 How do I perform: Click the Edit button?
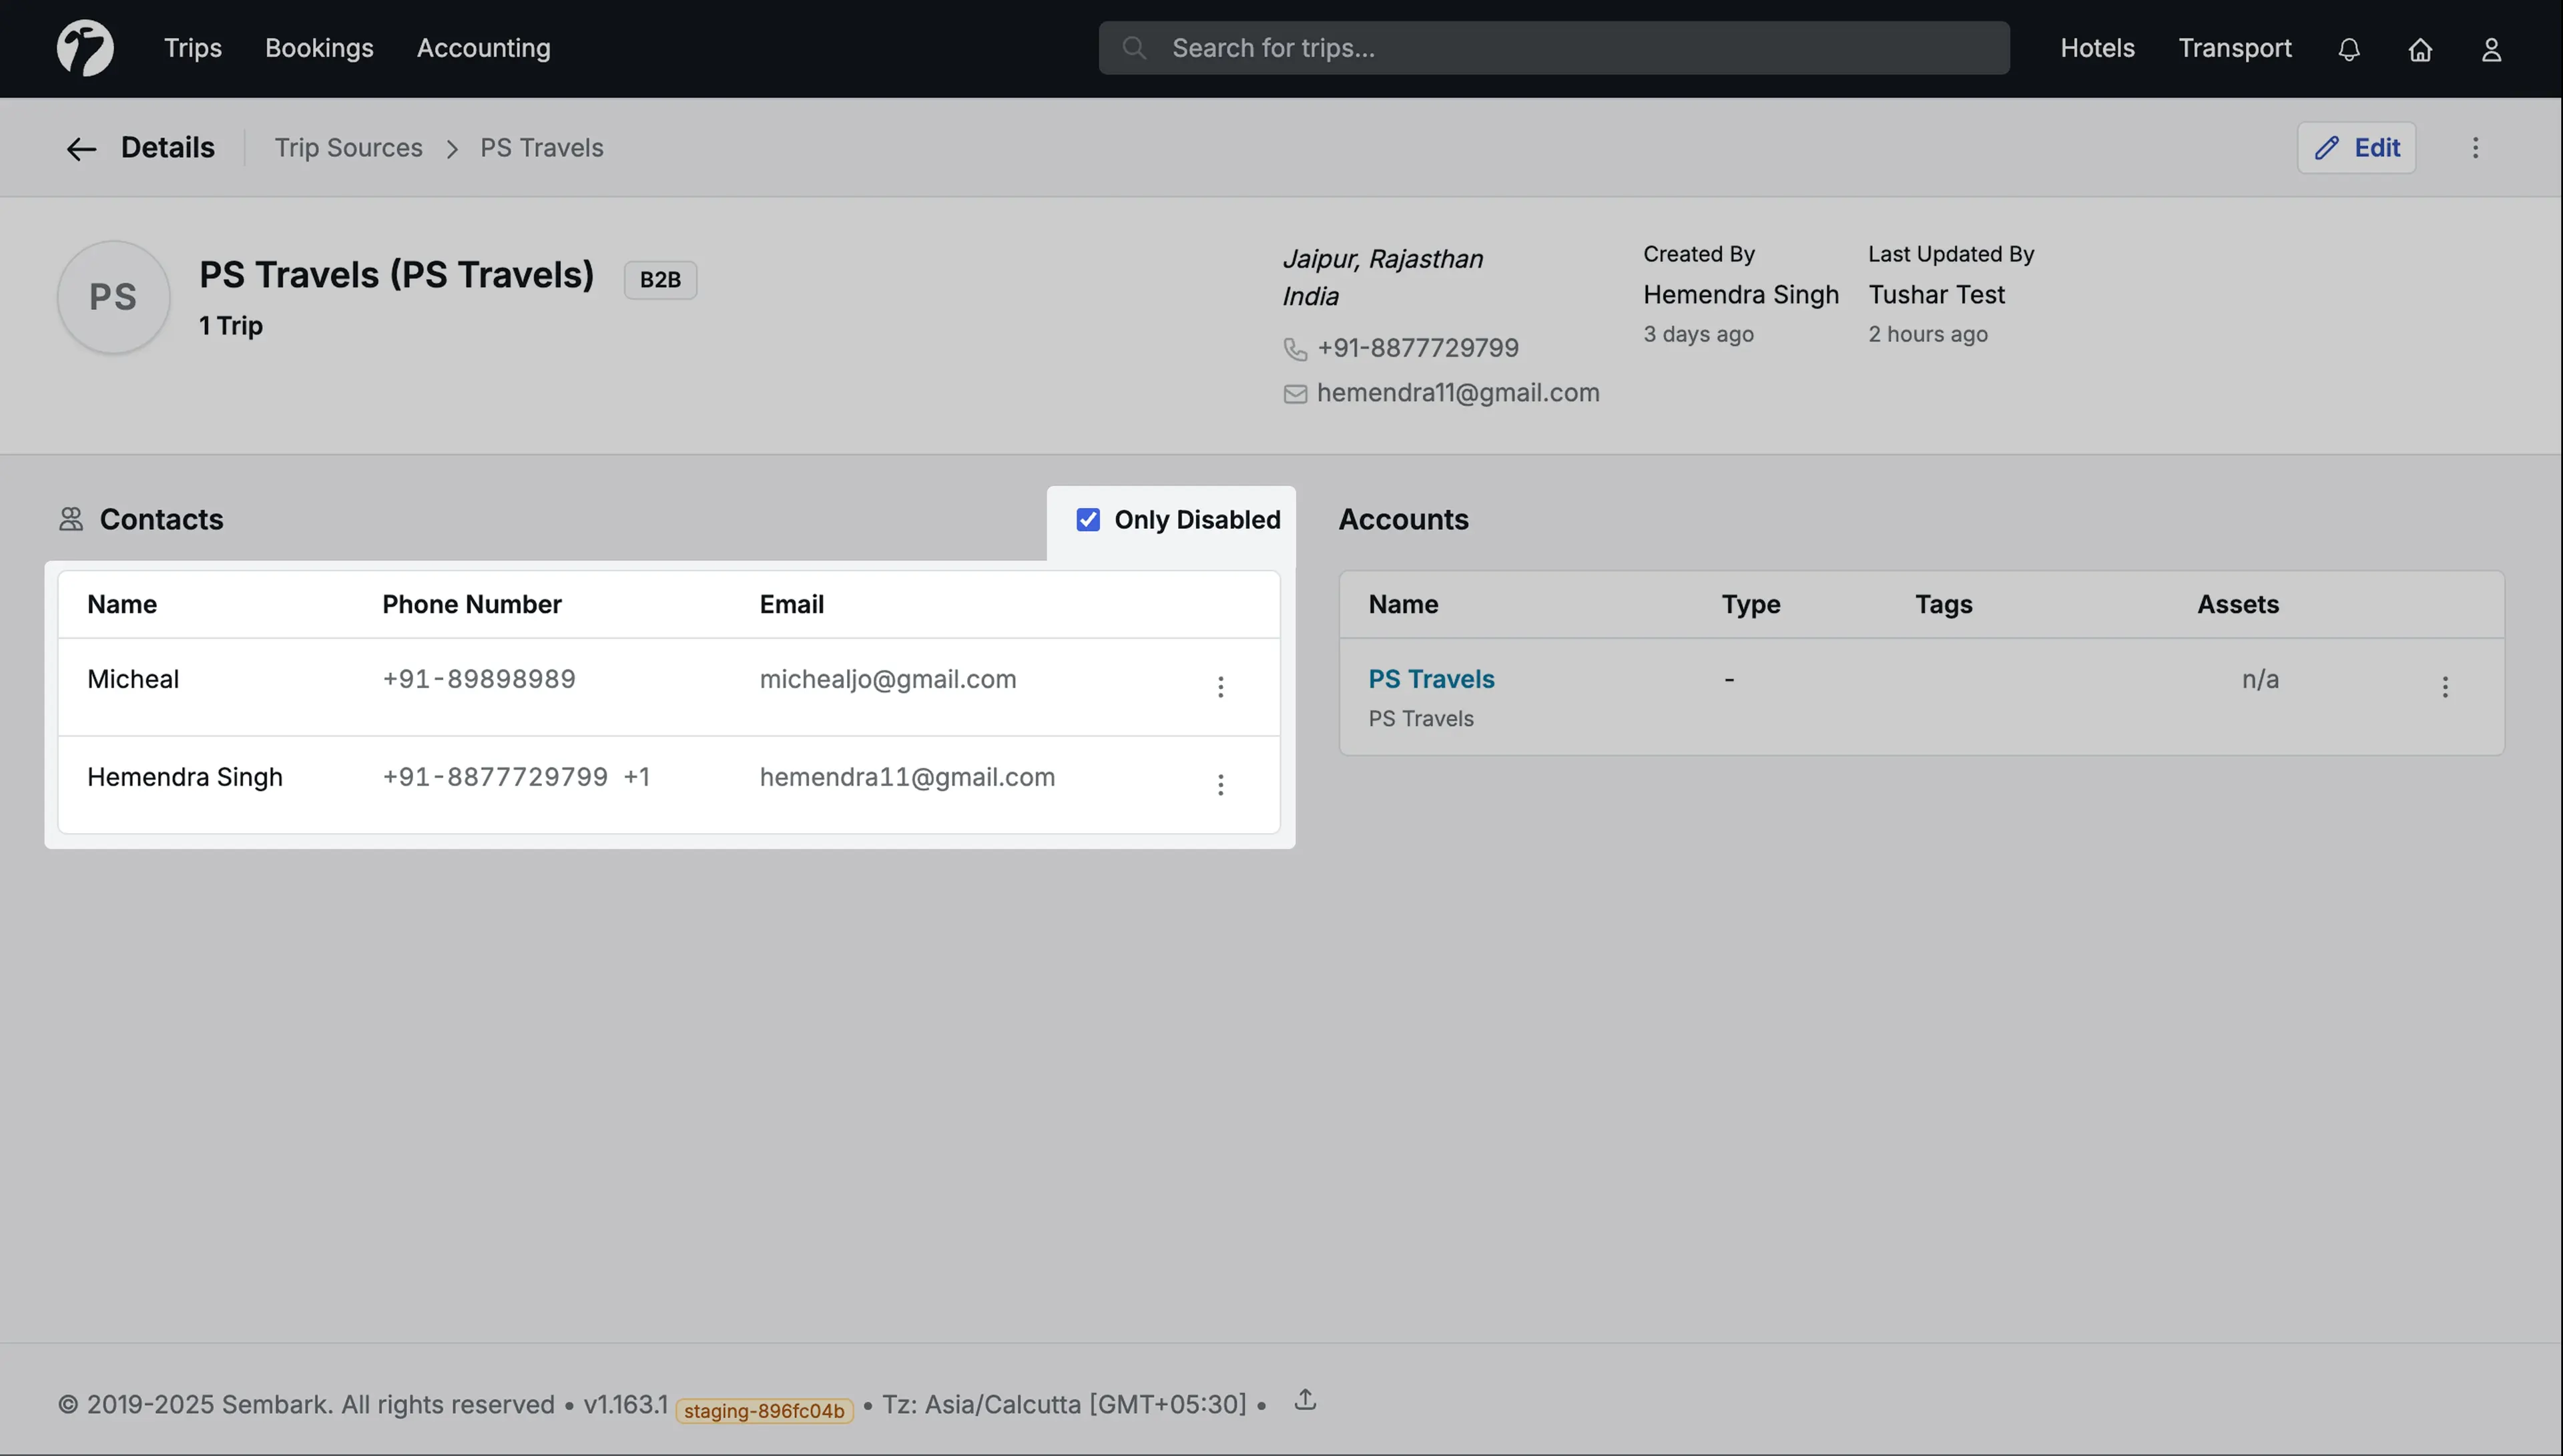(2357, 147)
